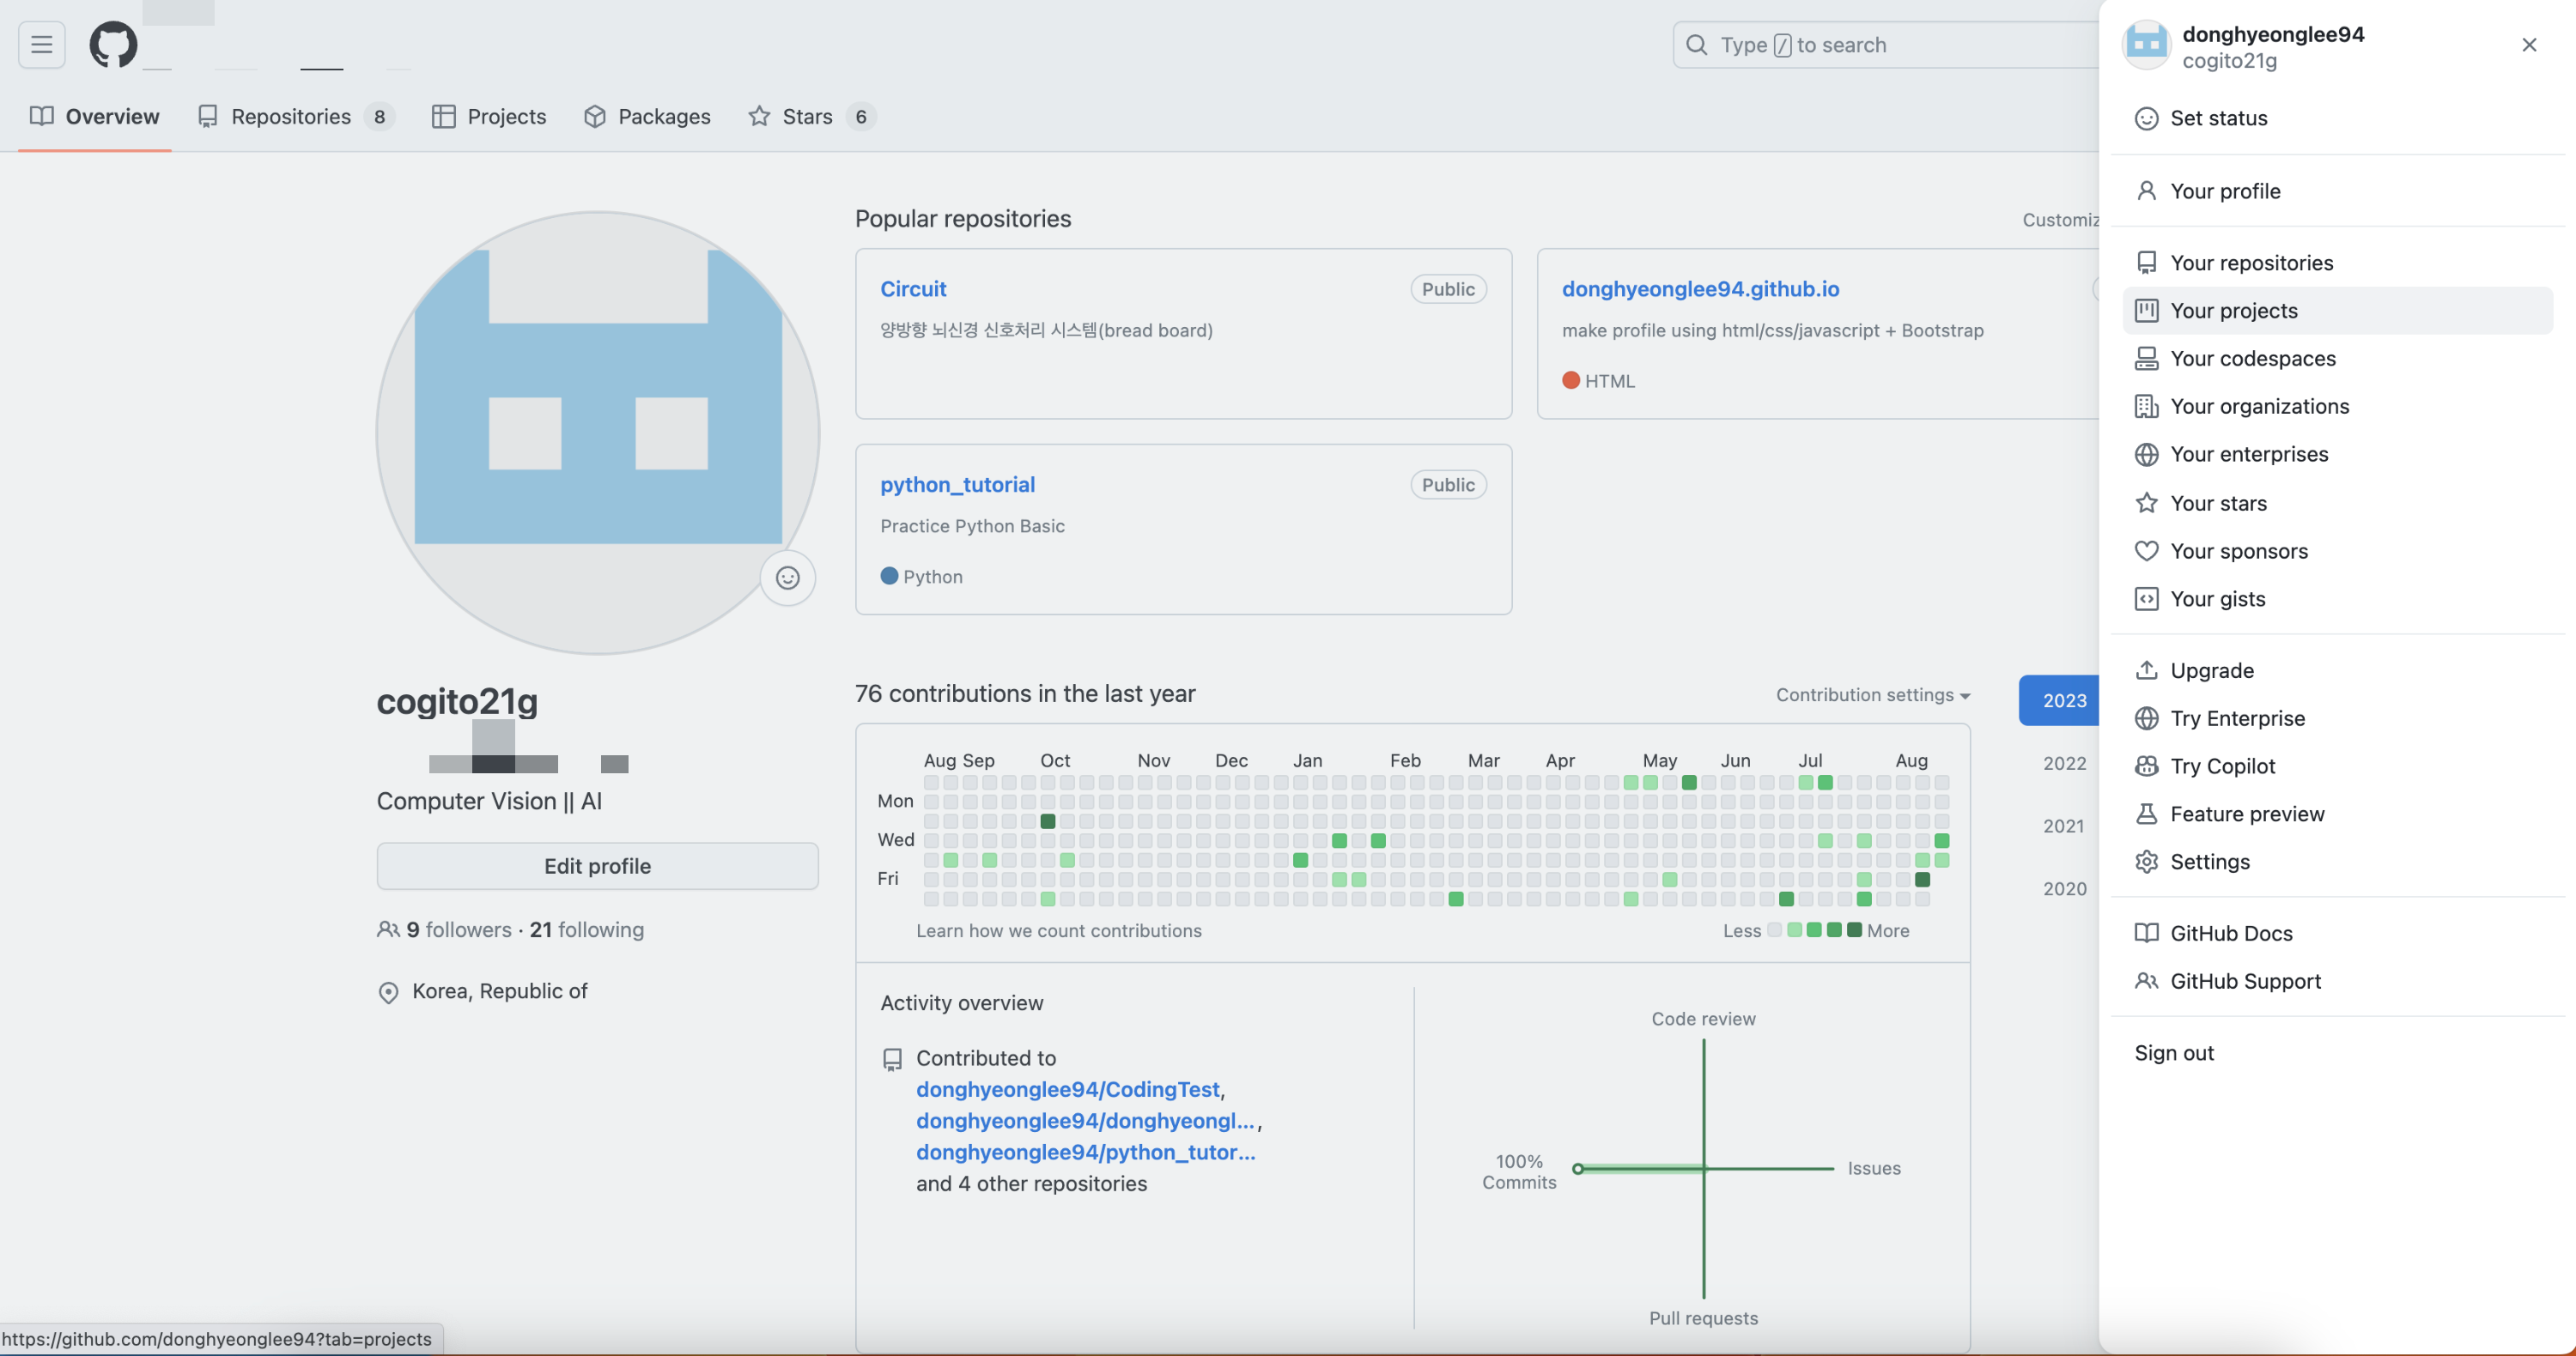Close the user account menu panel
This screenshot has width=2576, height=1356.
[2528, 45]
